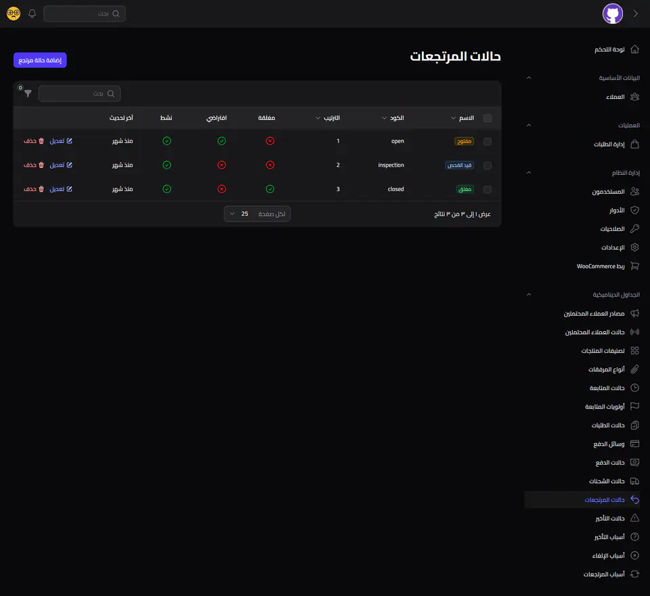Screen dimensions: 650x596
Task: Check the checkbox for the مفتوح row
Action: 487,142
